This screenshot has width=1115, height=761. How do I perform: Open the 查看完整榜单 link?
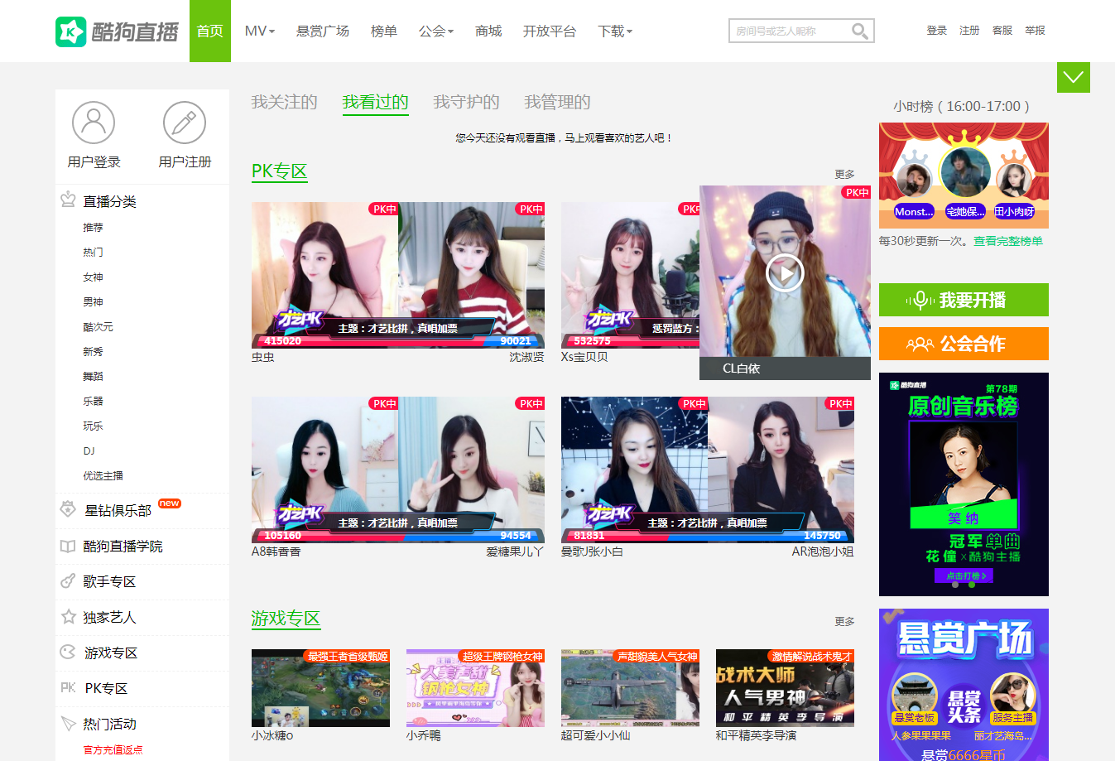(1007, 241)
